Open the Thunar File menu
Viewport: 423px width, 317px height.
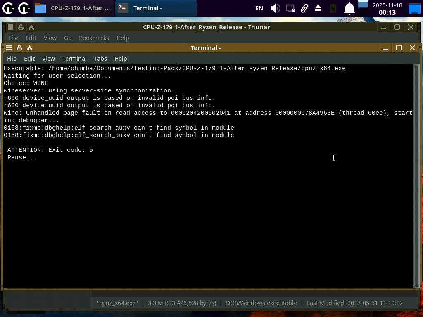pyautogui.click(x=13, y=38)
